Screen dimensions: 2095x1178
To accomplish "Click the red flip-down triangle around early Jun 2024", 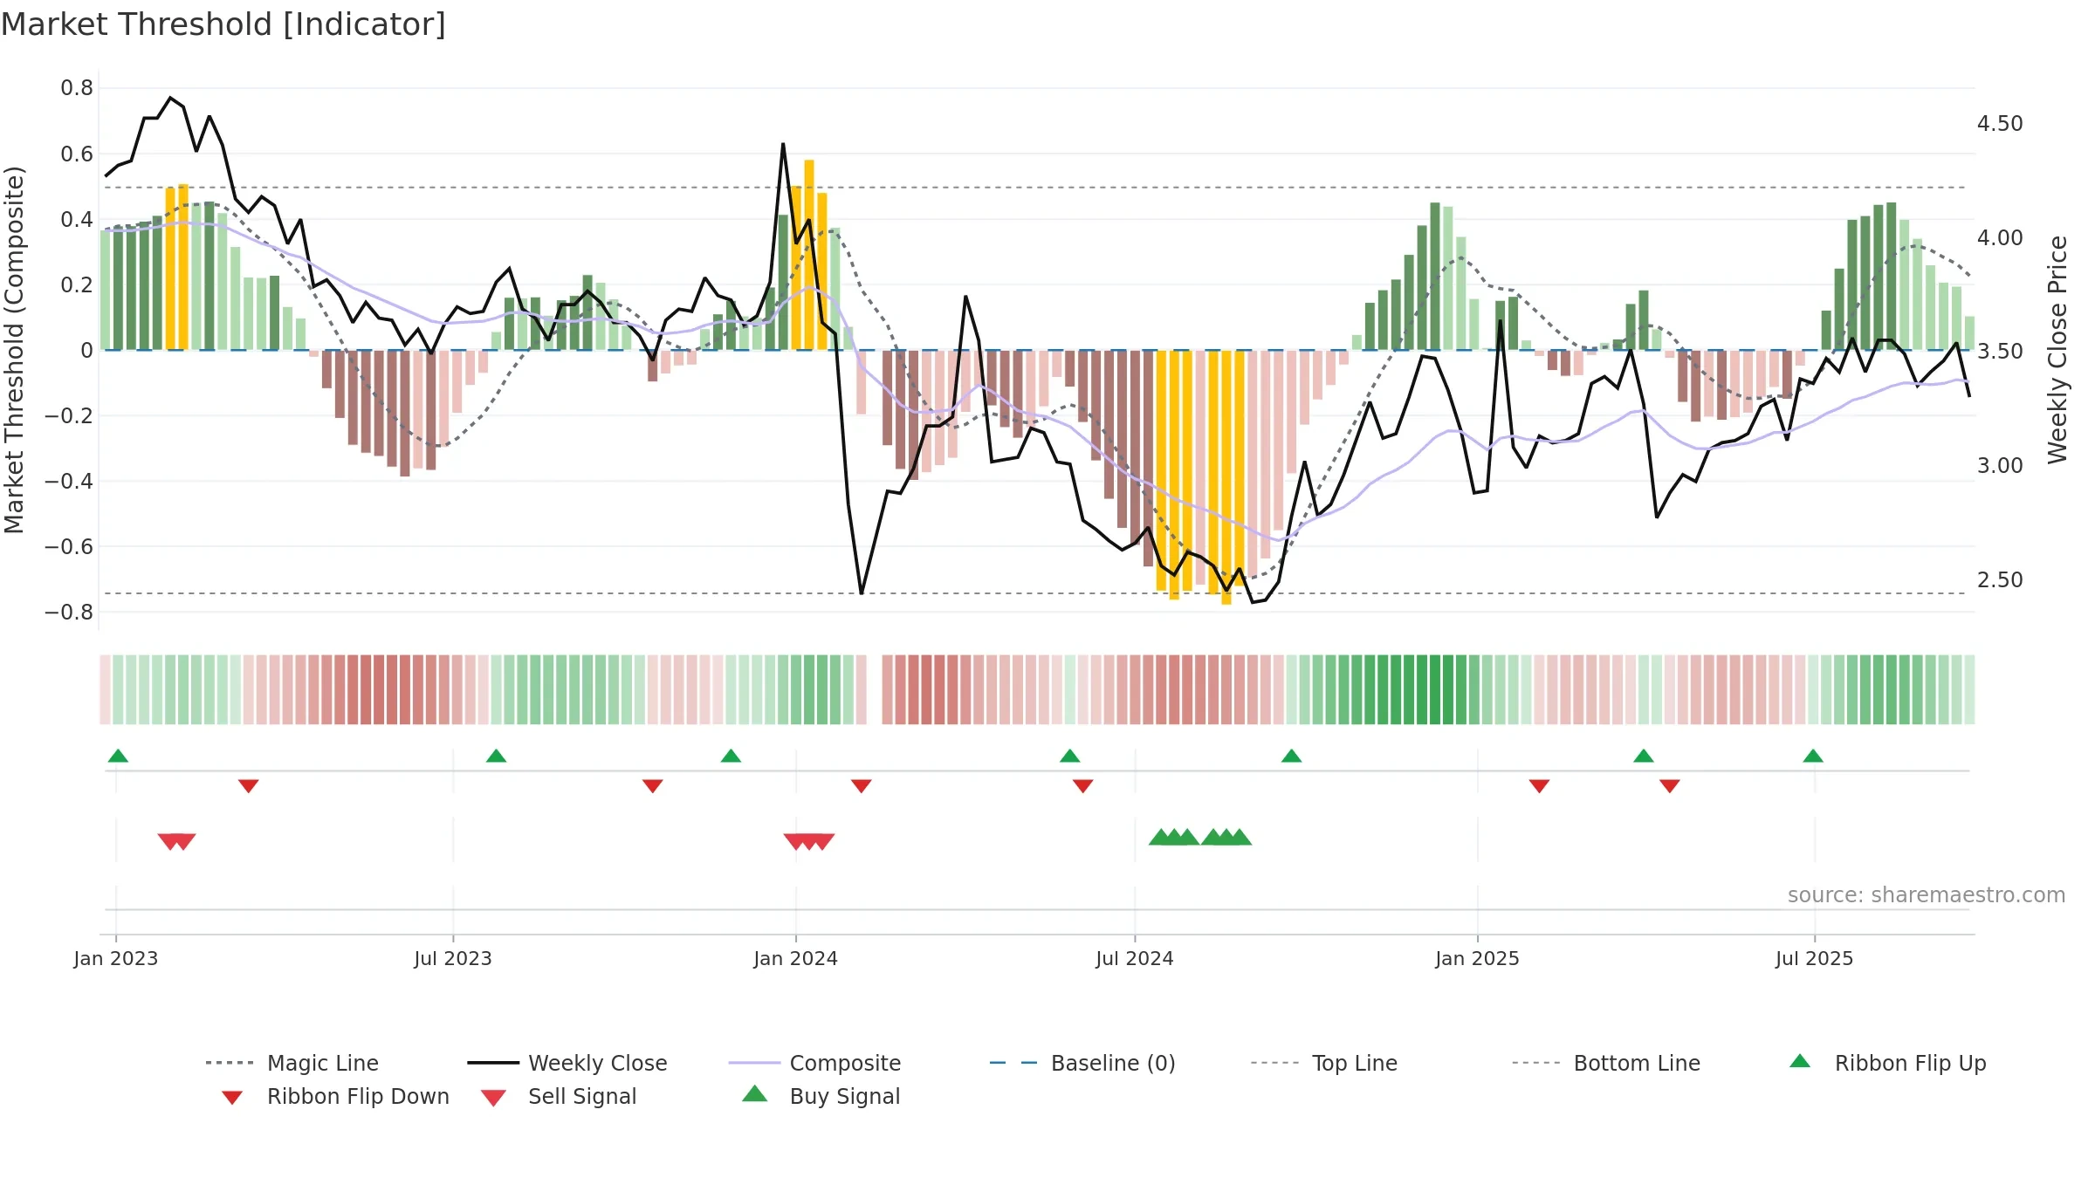I will click(1082, 786).
